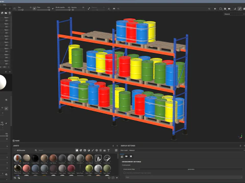Open the brush preset icon before Size
Screen dimensions: 245x183
click(x=15, y=9)
